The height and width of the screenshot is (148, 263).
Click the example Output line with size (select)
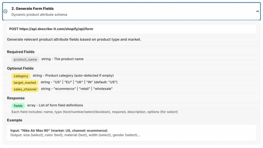(x=75, y=135)
